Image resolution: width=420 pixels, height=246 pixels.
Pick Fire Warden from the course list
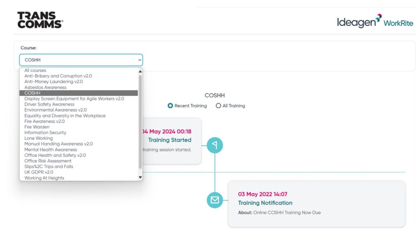pos(37,127)
